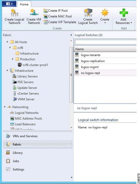The image size is (140, 184).
Task: Open Library Servers in the tree
Action: click(x=28, y=76)
